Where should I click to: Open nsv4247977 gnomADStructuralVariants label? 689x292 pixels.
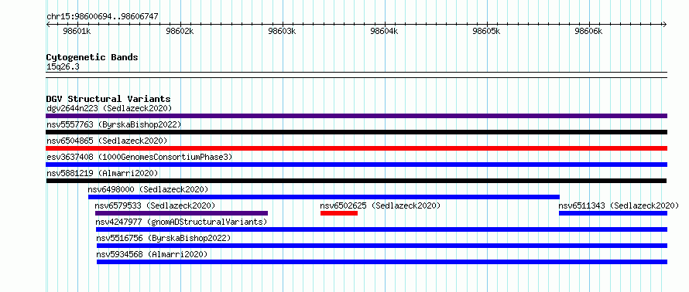coord(181,222)
